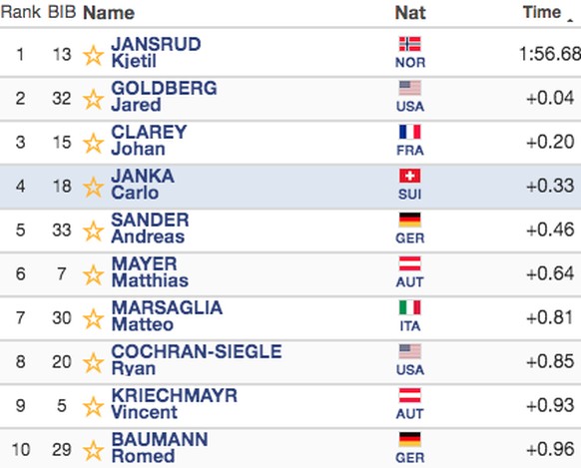Open COCHRAN-SIEGLE Ryan athlete link
581x468 pixels.
[x=197, y=360]
